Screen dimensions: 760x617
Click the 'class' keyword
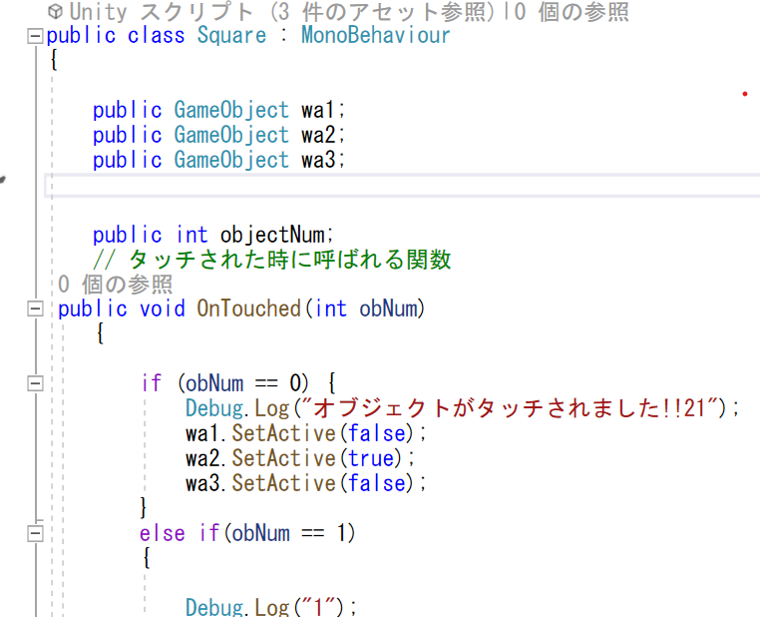coord(156,35)
